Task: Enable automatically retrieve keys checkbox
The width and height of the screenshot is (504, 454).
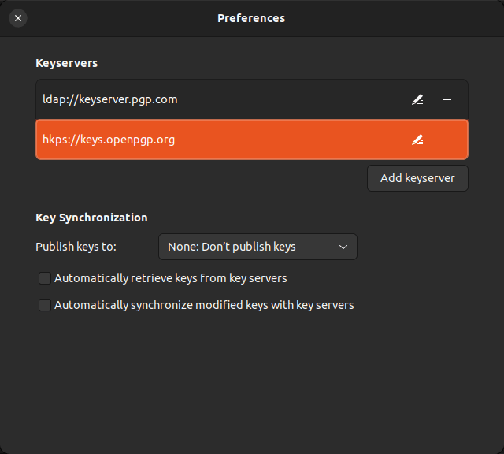Action: point(45,278)
